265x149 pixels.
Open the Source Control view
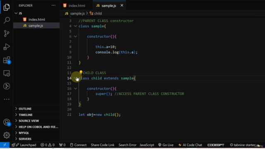(7, 34)
